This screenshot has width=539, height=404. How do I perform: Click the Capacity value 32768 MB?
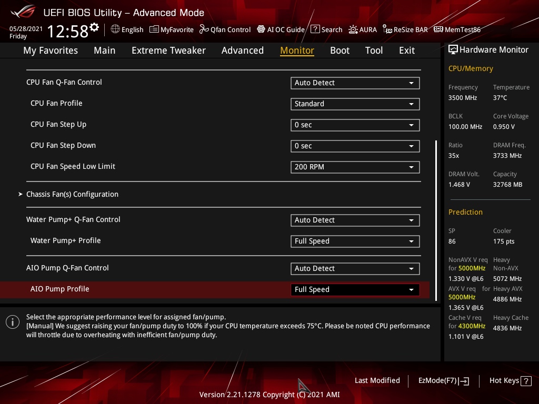[507, 185]
